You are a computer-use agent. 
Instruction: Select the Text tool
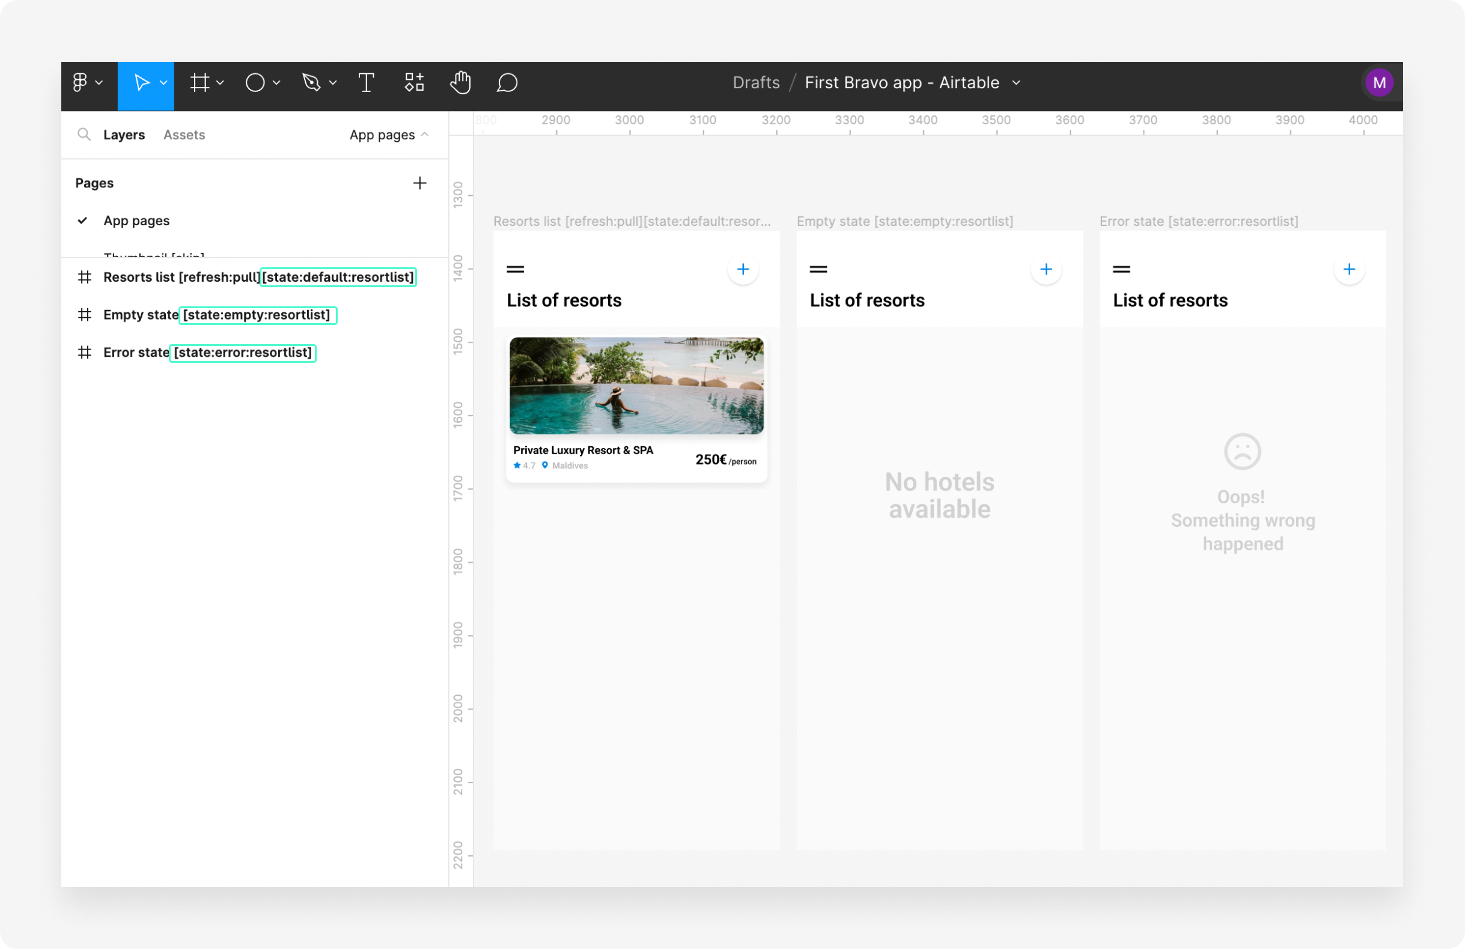[x=367, y=82]
